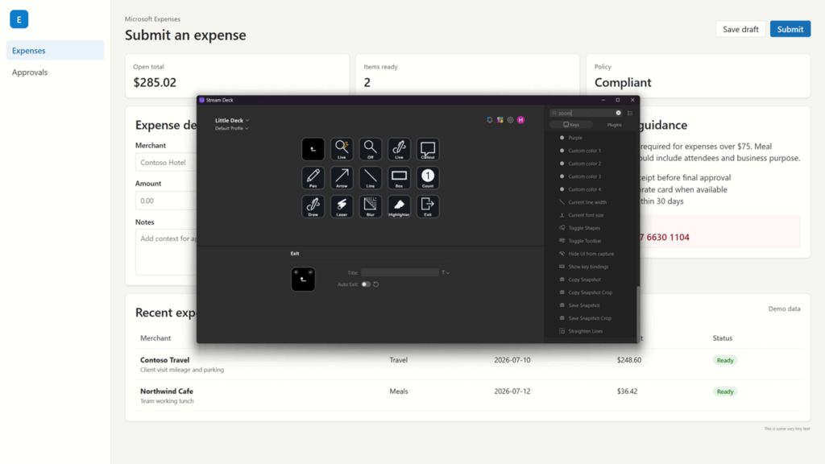Add an icon state on key preview
Viewport: 825px width, 464px height.
[x=296, y=272]
